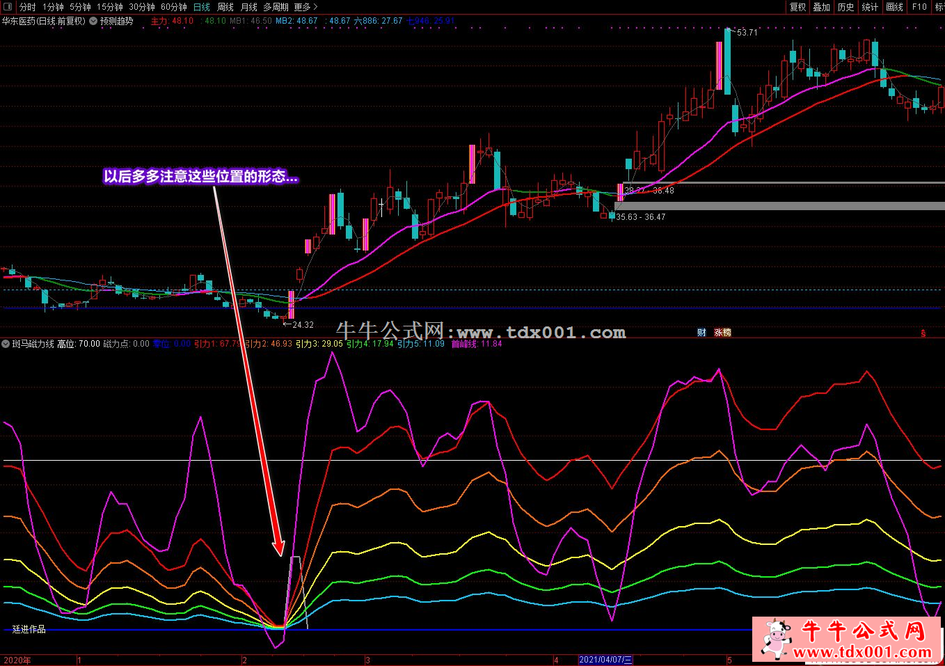Click the 斑马磁力线 indicator name

tap(33, 344)
